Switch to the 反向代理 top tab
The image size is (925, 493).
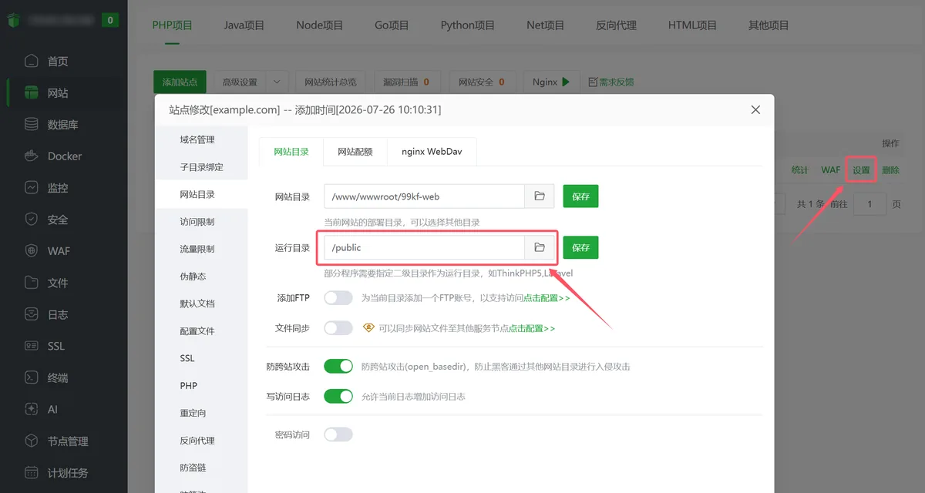point(616,25)
